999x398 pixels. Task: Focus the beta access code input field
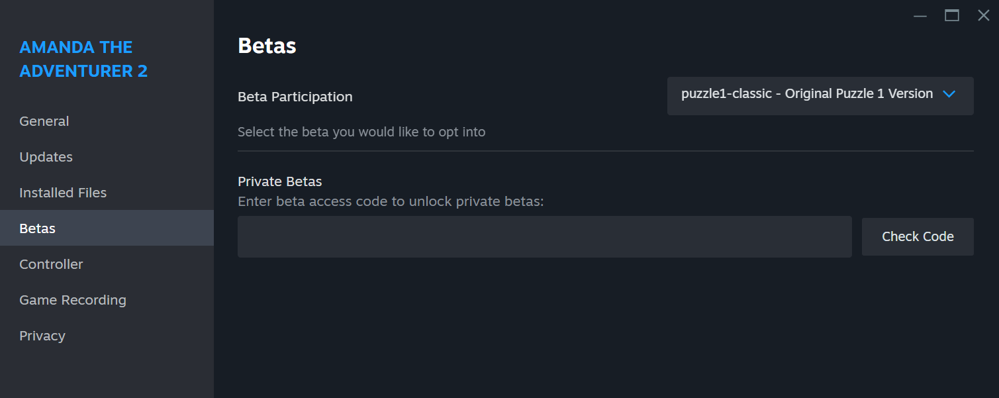(544, 236)
